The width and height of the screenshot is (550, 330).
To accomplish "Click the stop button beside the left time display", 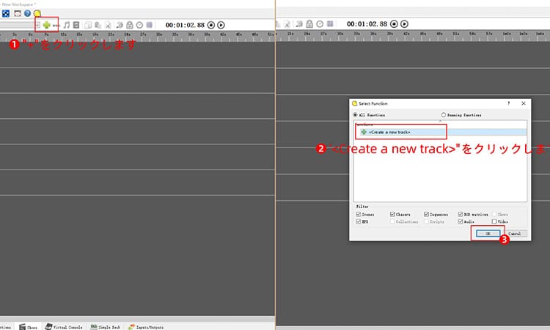I will pos(210,25).
